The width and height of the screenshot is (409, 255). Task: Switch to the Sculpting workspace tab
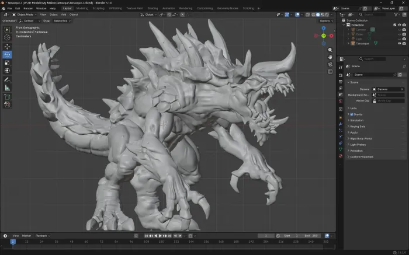98,8
